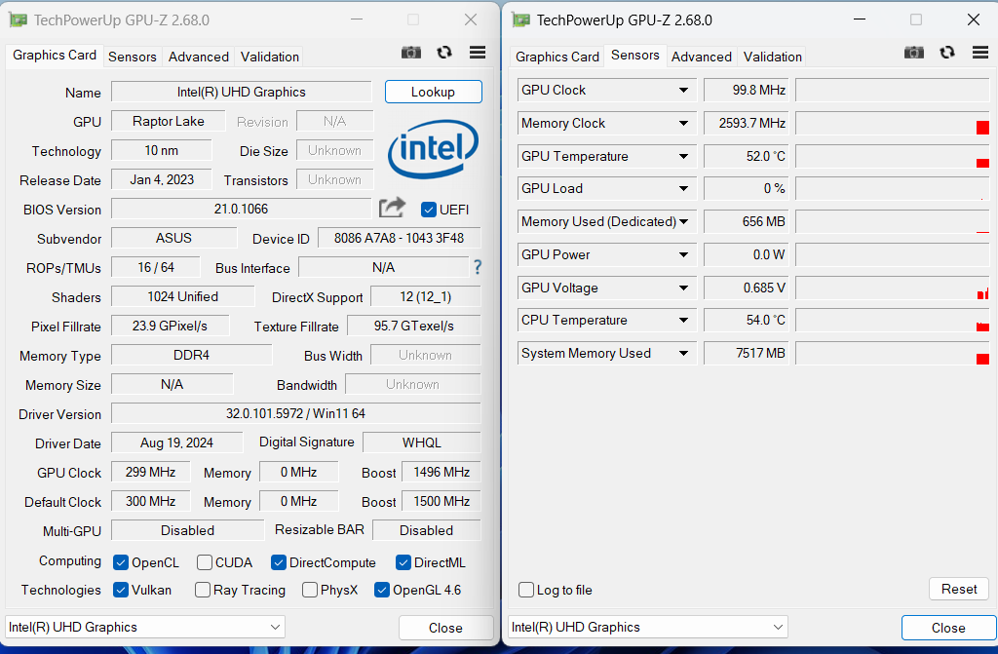Click the GPU-Z app icon in left title bar
This screenshot has width=998, height=654.
point(18,20)
